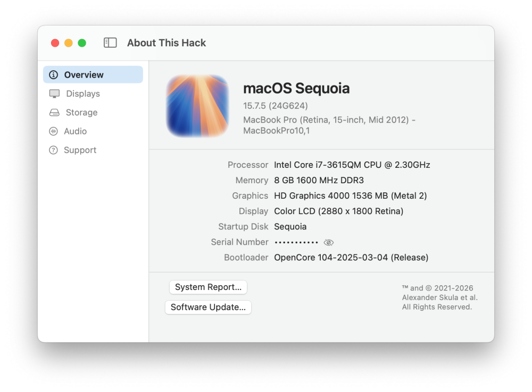Click the Support question mark icon

pyautogui.click(x=53, y=150)
